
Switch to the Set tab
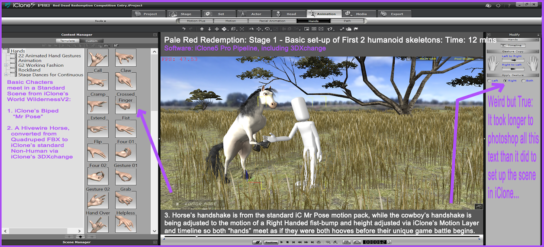219,14
